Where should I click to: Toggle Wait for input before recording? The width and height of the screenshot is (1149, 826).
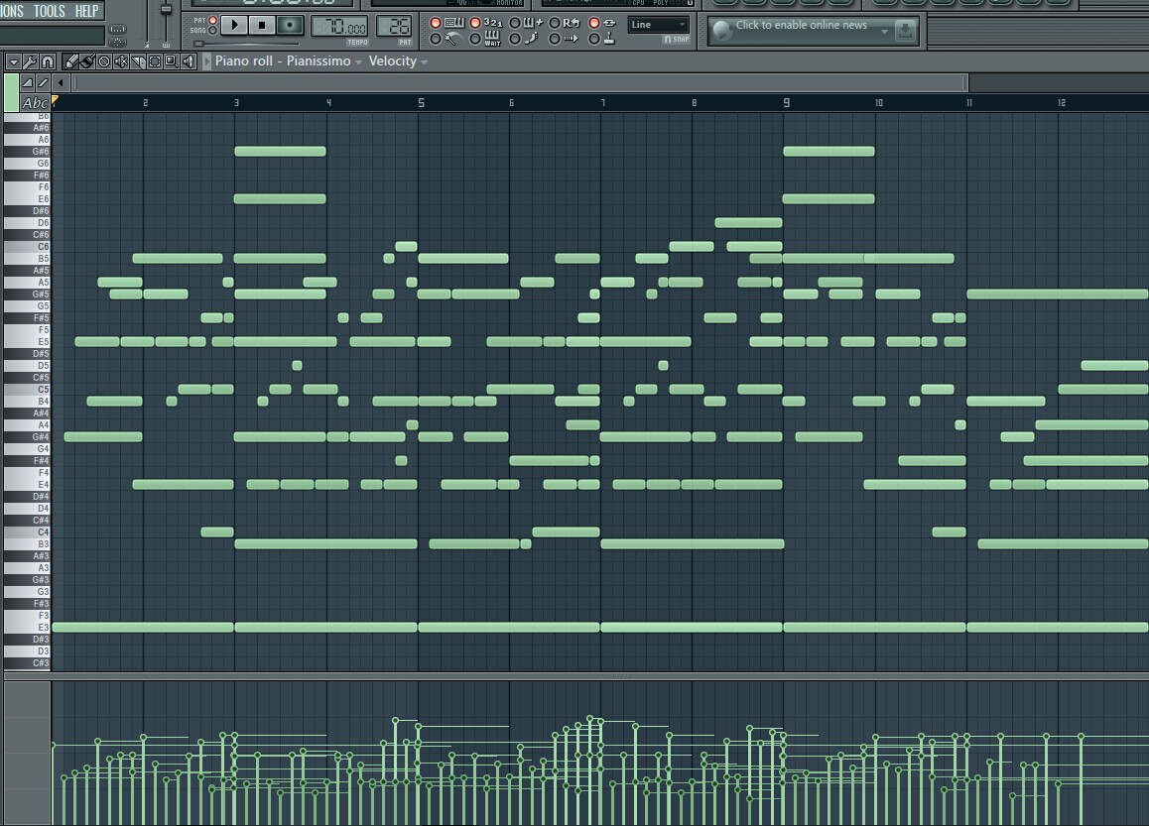475,39
